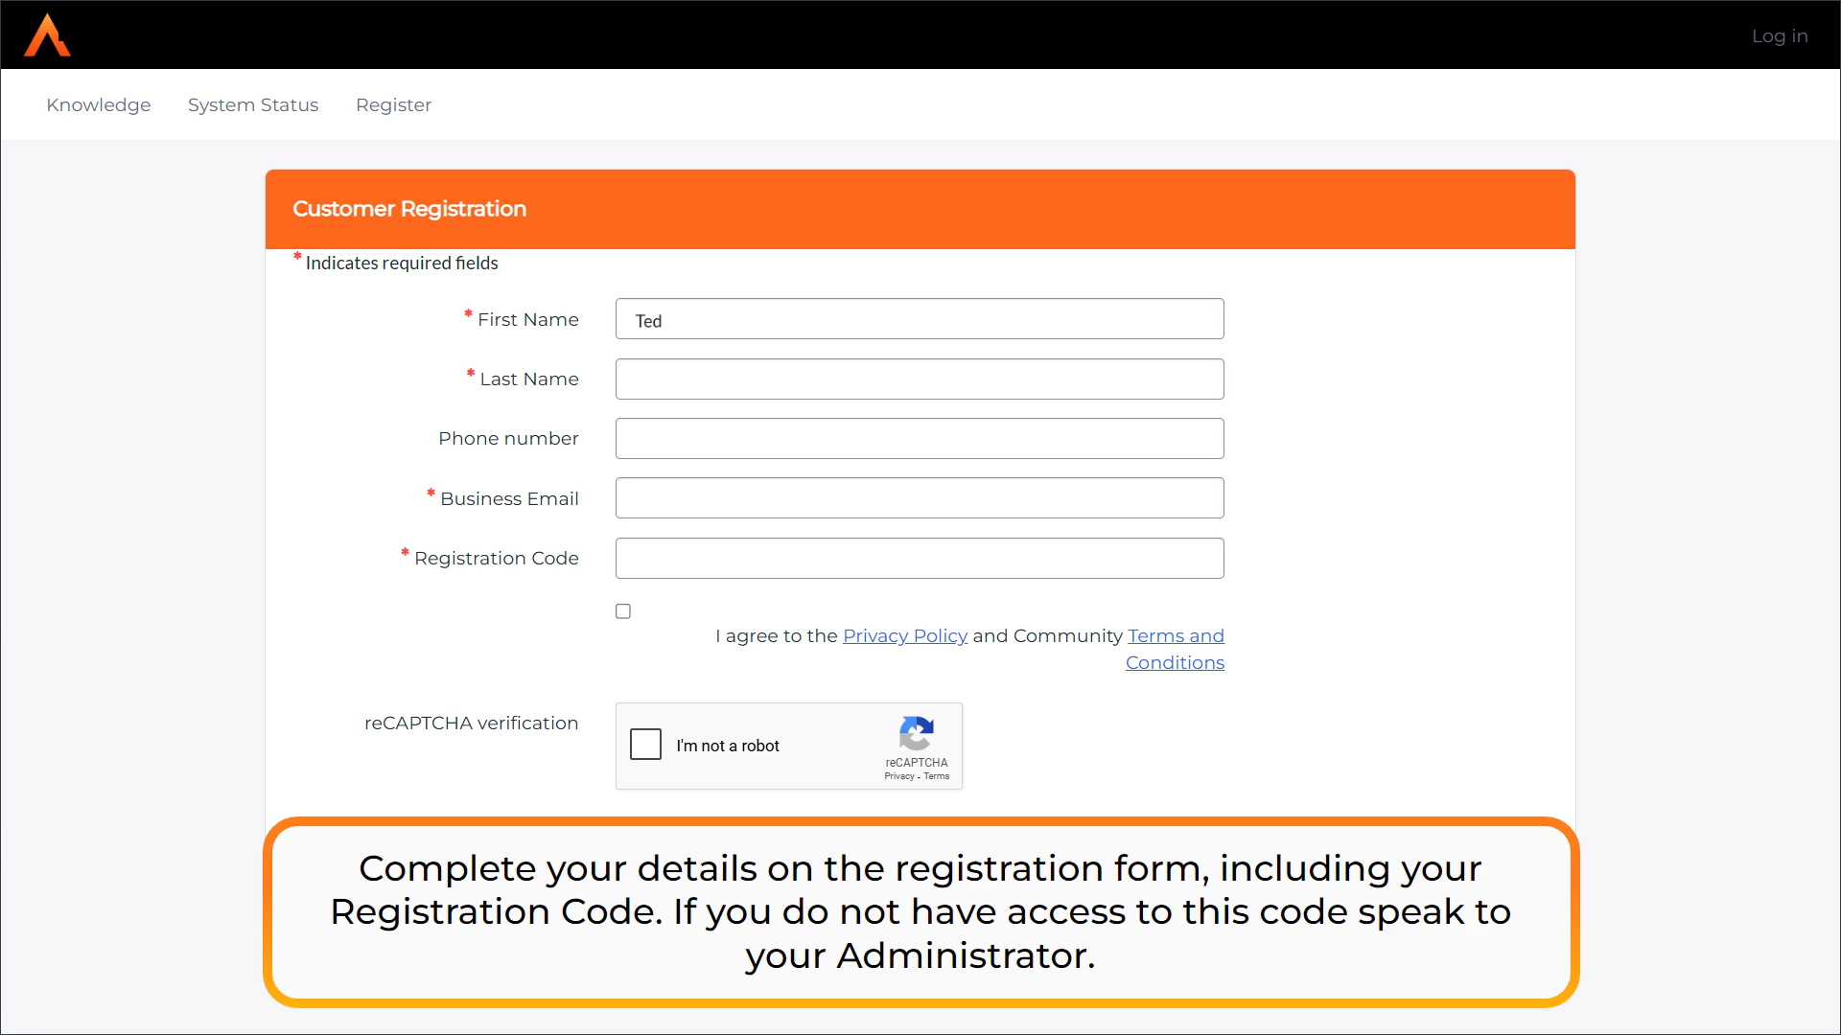This screenshot has width=1841, height=1035.
Task: Go to System Status page
Action: coord(253,105)
